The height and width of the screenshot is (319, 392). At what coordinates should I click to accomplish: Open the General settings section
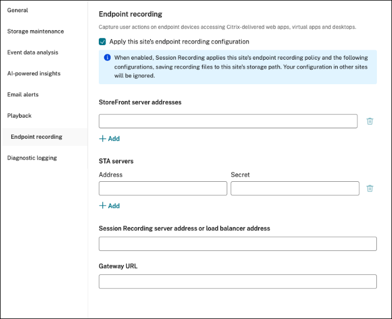point(18,10)
